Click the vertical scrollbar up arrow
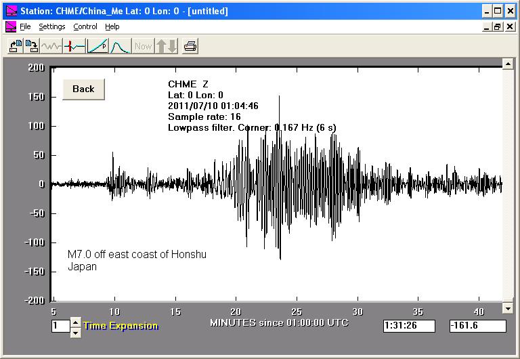Image resolution: width=520 pixels, height=359 pixels. (508, 63)
